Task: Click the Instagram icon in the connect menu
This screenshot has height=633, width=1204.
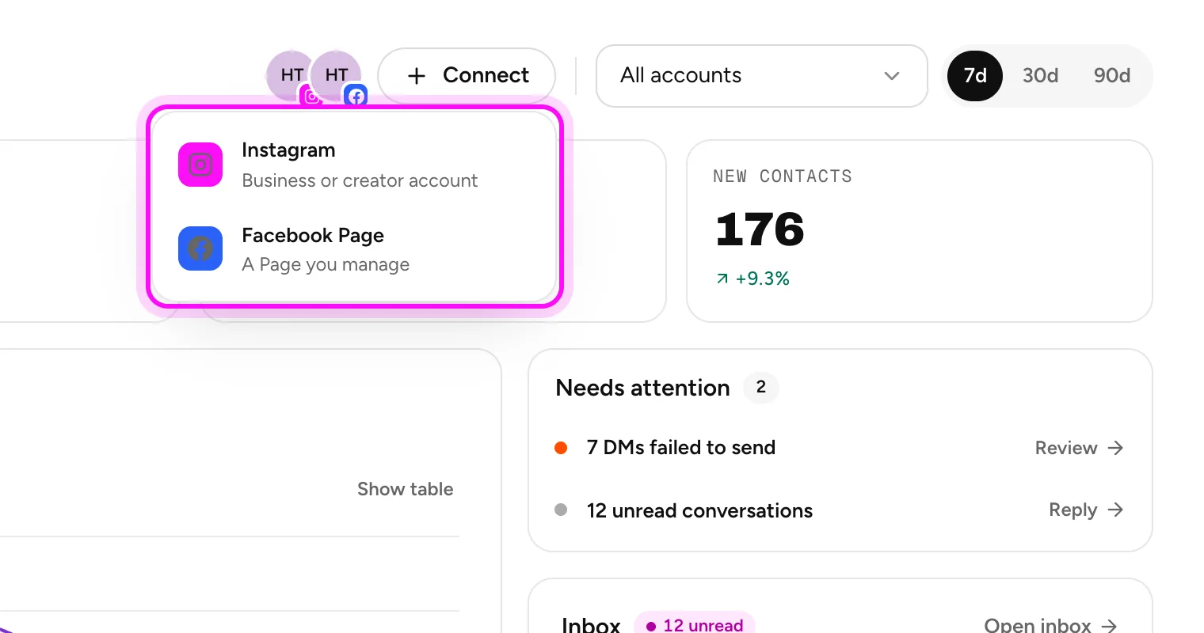Action: tap(200, 165)
